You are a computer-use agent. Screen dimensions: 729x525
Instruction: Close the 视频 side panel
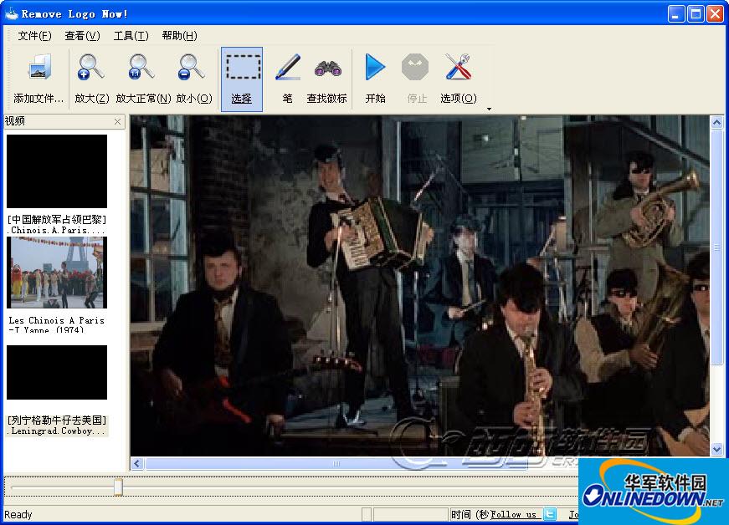click(x=117, y=122)
